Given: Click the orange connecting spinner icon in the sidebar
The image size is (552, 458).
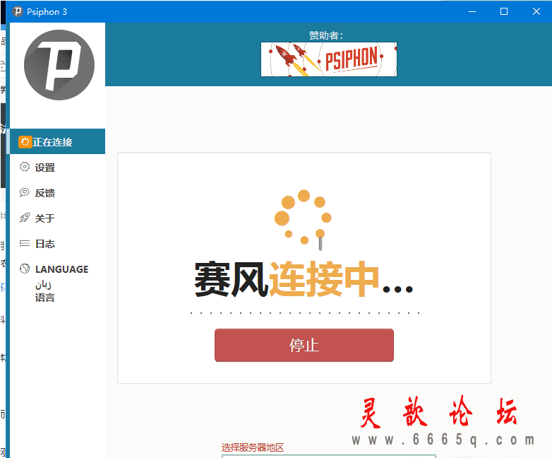Looking at the screenshot, I should click(25, 142).
